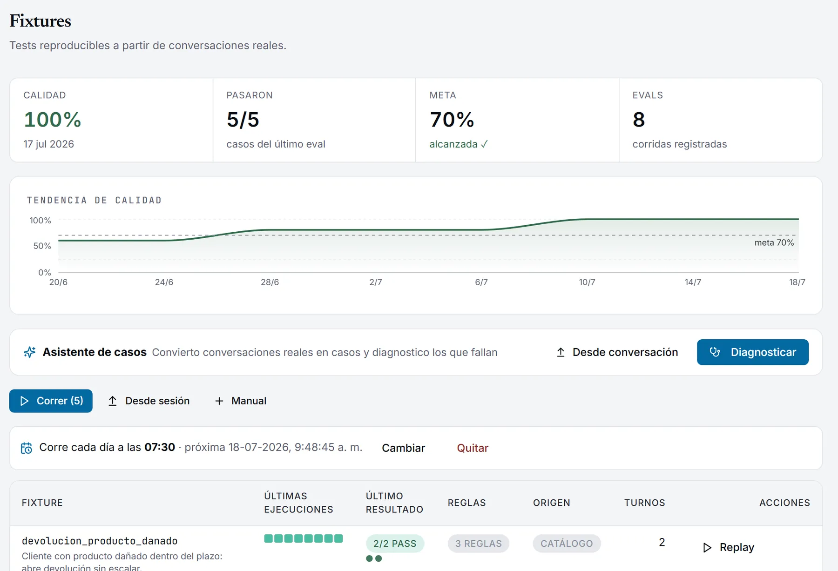838x571 pixels.
Task: Add a Manual fixture
Action: coord(240,401)
